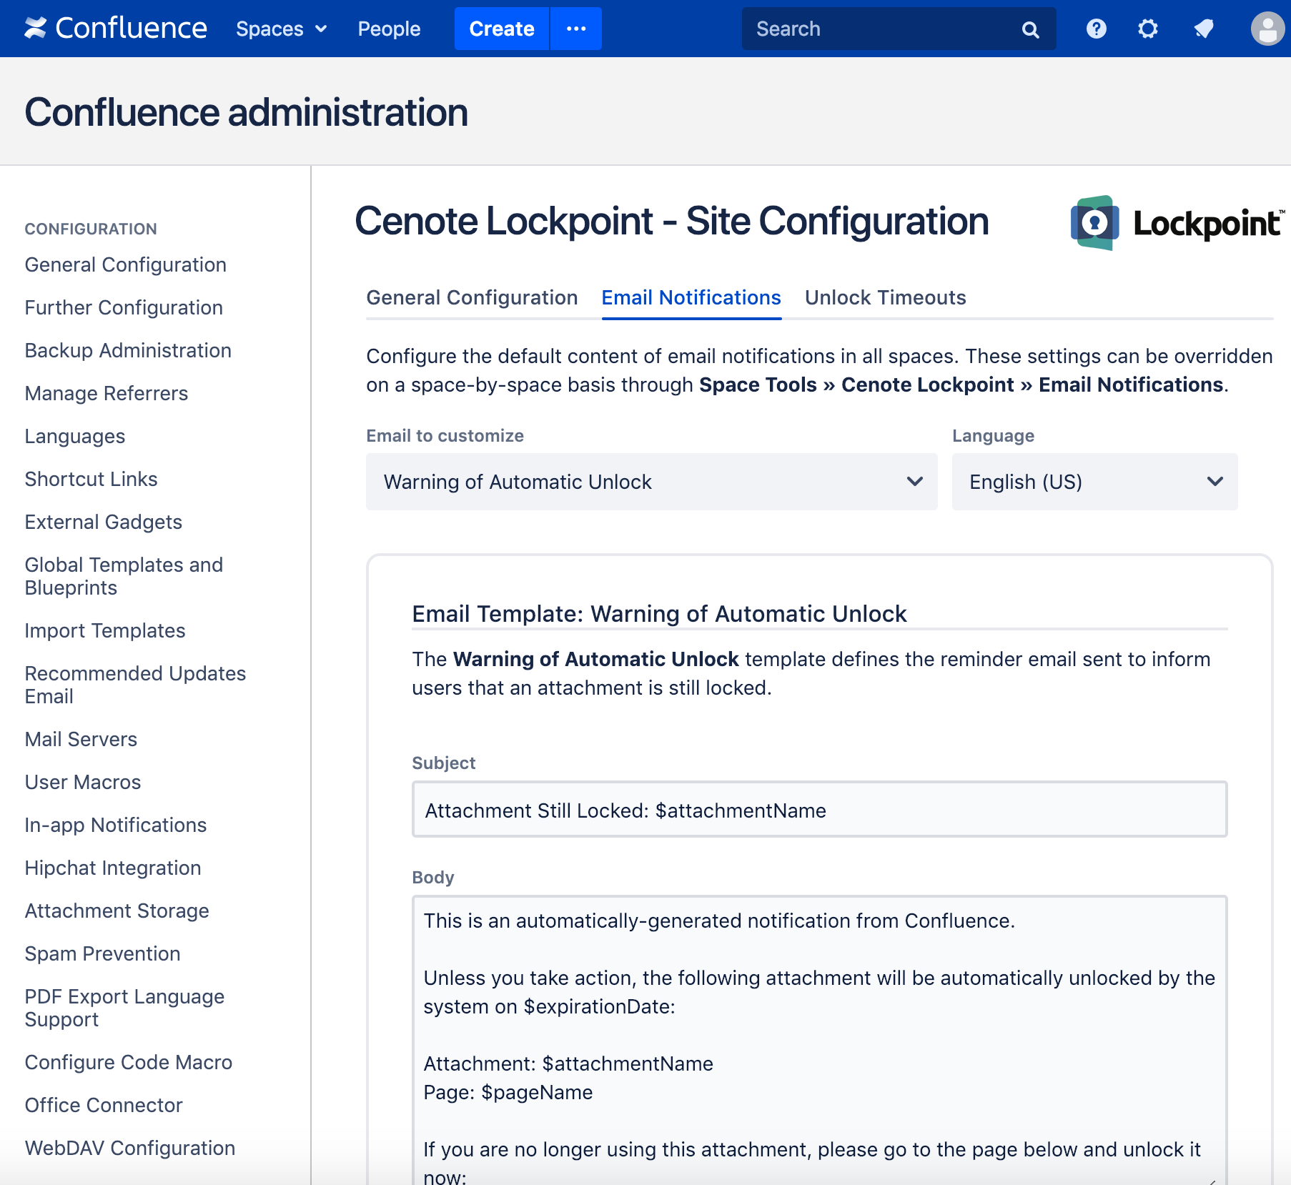The width and height of the screenshot is (1291, 1185).
Task: Switch to the Unlock Timeouts tab
Action: point(885,297)
